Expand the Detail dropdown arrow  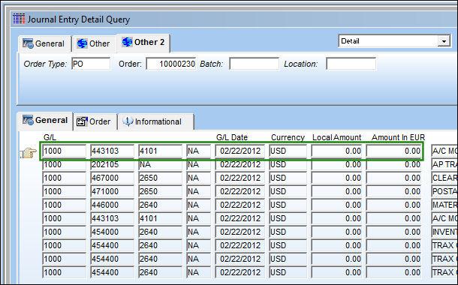444,41
